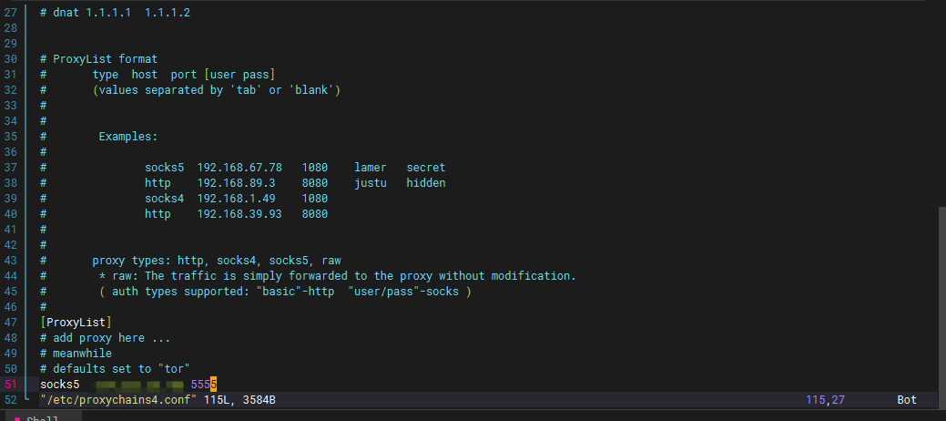This screenshot has height=421, width=946.
Task: Click the file name in the status line
Action: pos(118,400)
